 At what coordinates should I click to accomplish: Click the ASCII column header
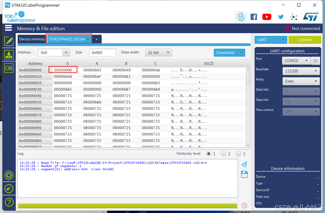pyautogui.click(x=209, y=63)
